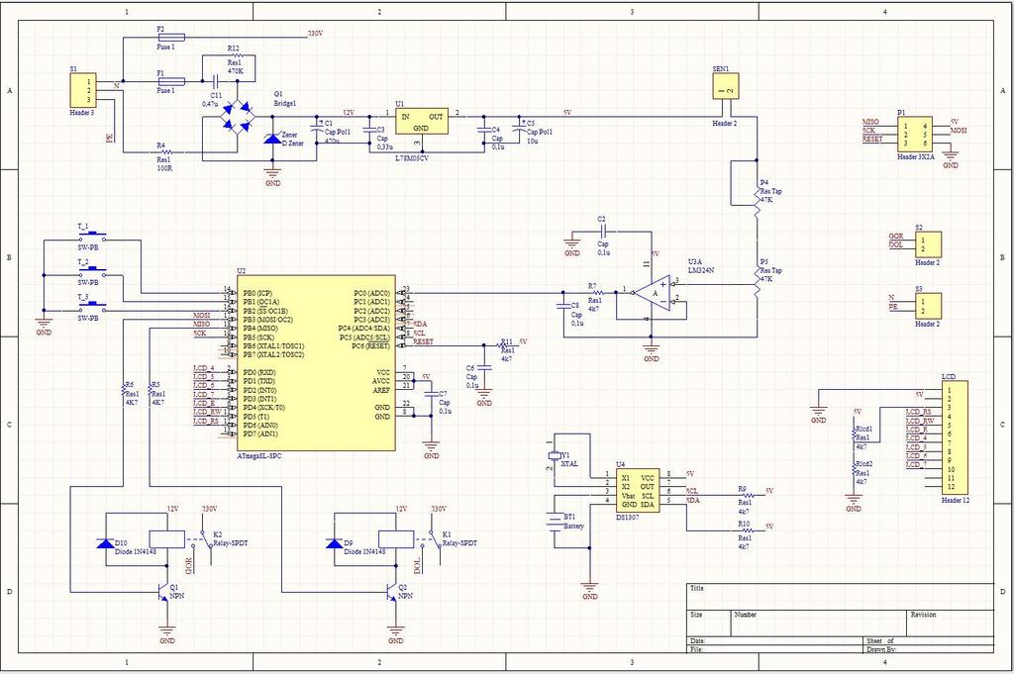
Task: Click relay K1 coil symbol
Action: coord(396,539)
